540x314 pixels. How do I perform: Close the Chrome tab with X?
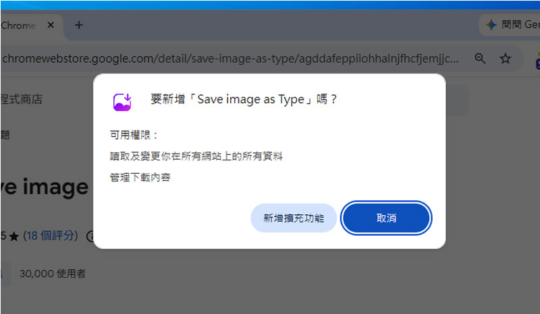51,25
